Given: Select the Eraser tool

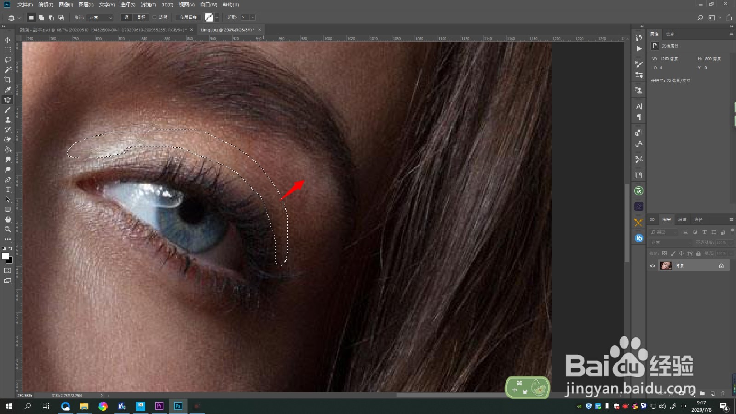Looking at the screenshot, I should [x=8, y=139].
